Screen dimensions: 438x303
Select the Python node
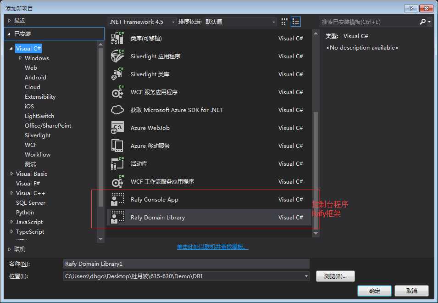click(x=25, y=213)
